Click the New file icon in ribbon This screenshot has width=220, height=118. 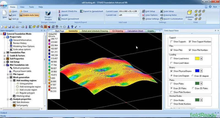(4, 14)
